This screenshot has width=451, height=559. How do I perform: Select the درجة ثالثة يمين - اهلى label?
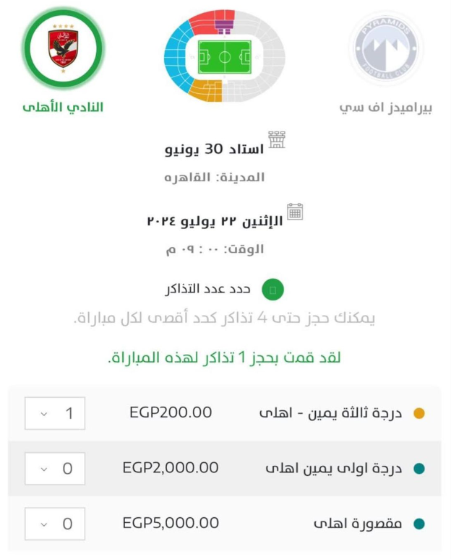(331, 414)
